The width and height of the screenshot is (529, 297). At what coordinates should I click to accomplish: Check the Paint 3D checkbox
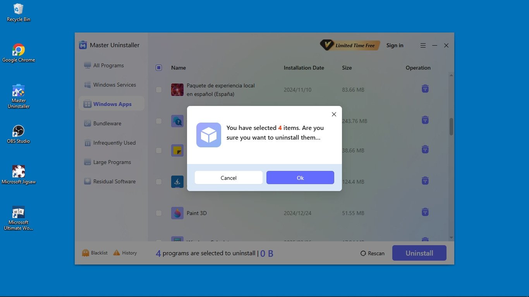159,213
